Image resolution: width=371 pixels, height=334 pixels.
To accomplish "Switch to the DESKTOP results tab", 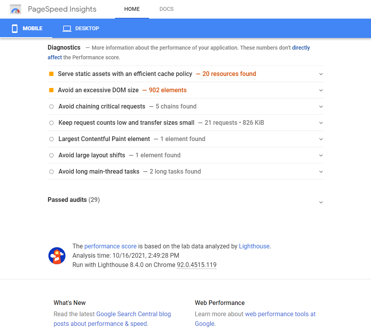I will click(x=81, y=28).
